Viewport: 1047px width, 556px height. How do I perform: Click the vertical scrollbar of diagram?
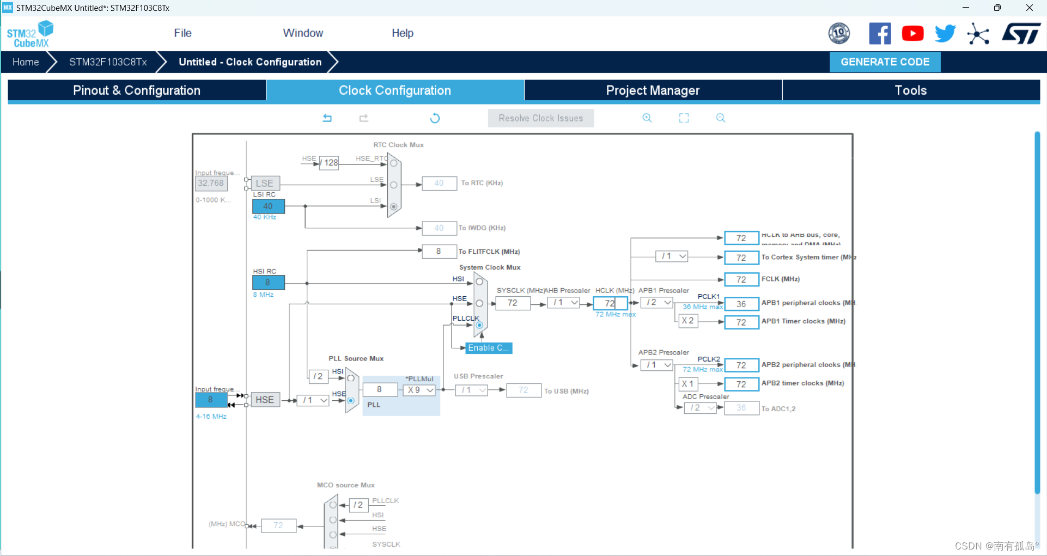pos(1037,313)
